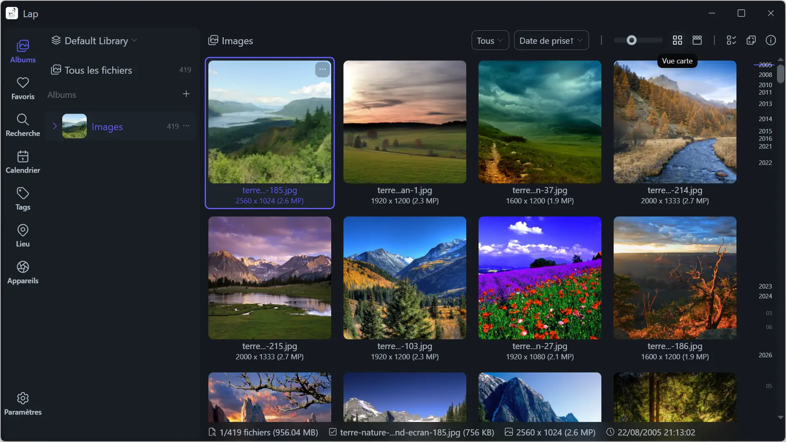Expand the Images album chevron
This screenshot has width=786, height=442.
tap(54, 126)
